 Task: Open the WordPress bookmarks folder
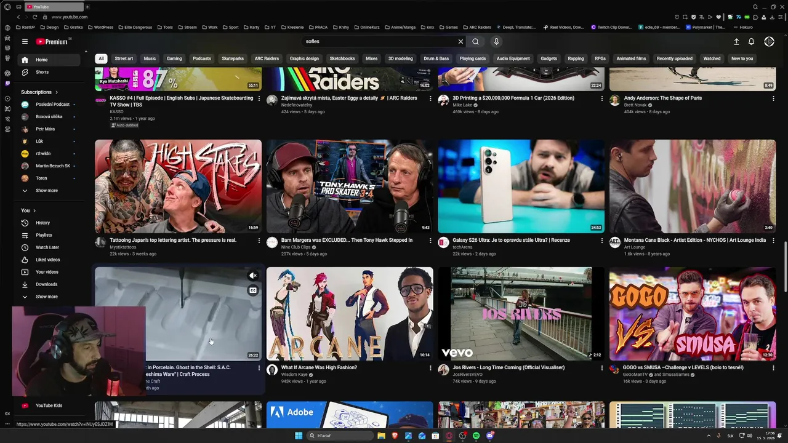coord(101,27)
